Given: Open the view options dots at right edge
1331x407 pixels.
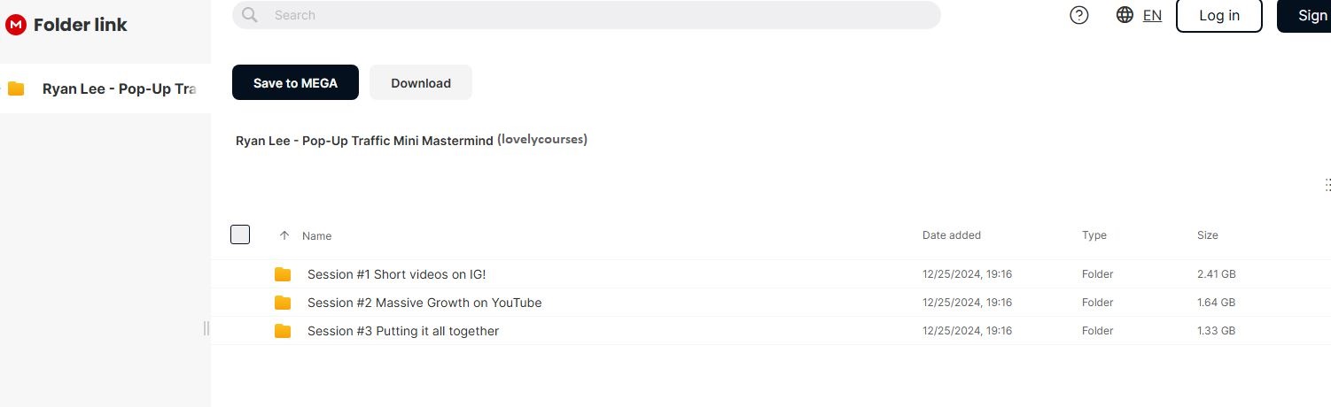Looking at the screenshot, I should 1327,184.
